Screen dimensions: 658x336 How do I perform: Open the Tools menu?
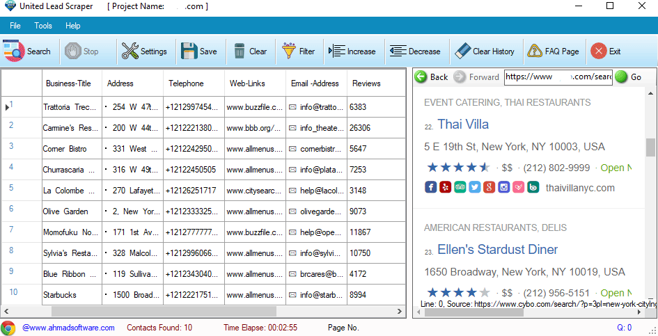pyautogui.click(x=43, y=26)
